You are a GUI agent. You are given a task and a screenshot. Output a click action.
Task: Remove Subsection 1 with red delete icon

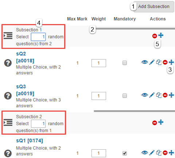(155, 36)
